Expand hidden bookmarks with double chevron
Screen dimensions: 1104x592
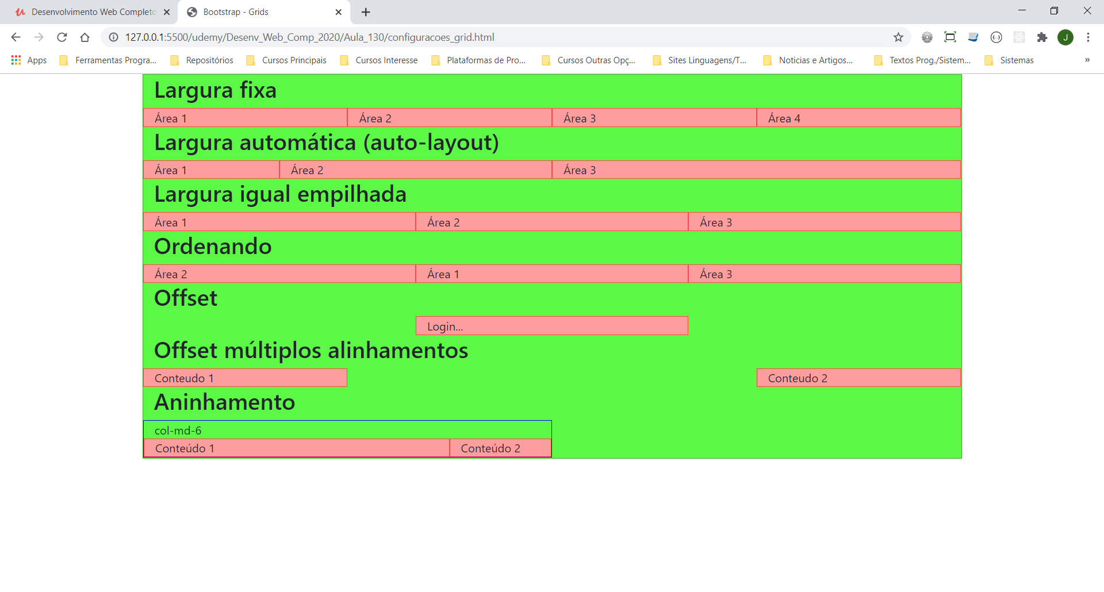pos(1087,60)
